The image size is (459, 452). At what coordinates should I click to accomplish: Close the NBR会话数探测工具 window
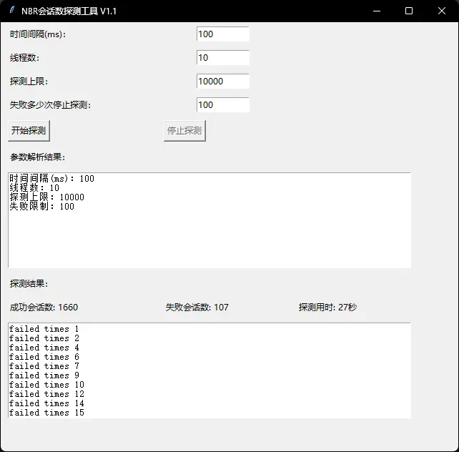[442, 11]
